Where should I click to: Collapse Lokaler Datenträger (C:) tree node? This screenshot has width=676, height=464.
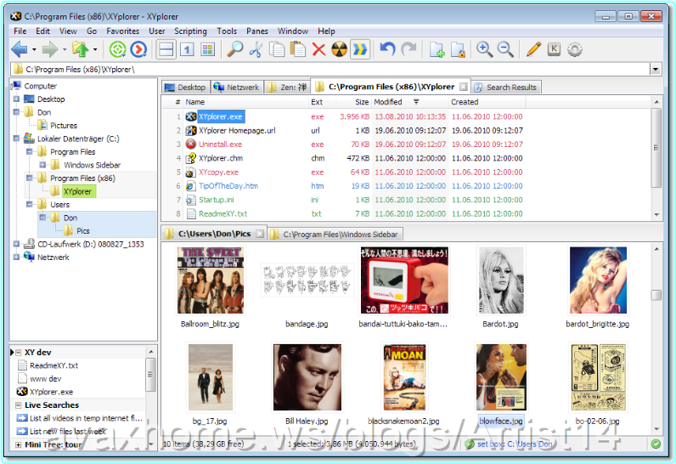pyautogui.click(x=16, y=139)
